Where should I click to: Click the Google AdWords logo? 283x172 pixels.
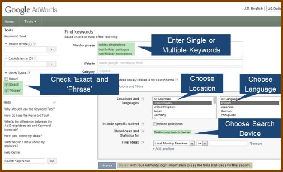[x=31, y=10]
